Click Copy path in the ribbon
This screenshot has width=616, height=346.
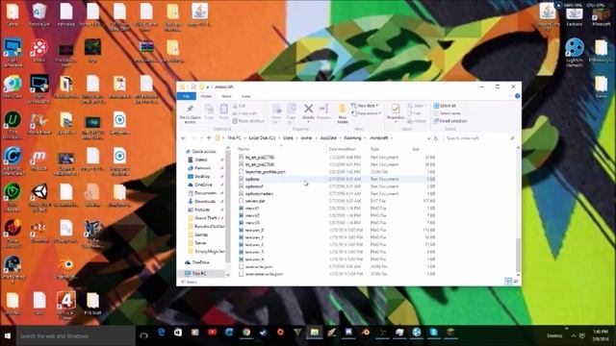coord(244,113)
